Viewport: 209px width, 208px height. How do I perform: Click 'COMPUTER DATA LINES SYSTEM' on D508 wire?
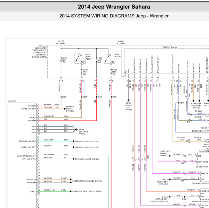[x=86, y=191]
